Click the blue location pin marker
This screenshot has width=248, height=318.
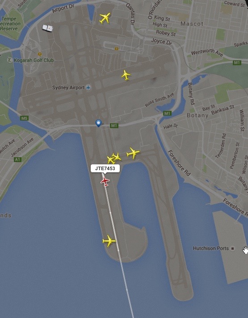(98, 123)
